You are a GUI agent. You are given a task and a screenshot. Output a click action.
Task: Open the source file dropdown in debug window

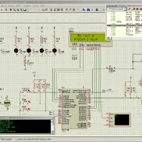[x=125, y=9]
